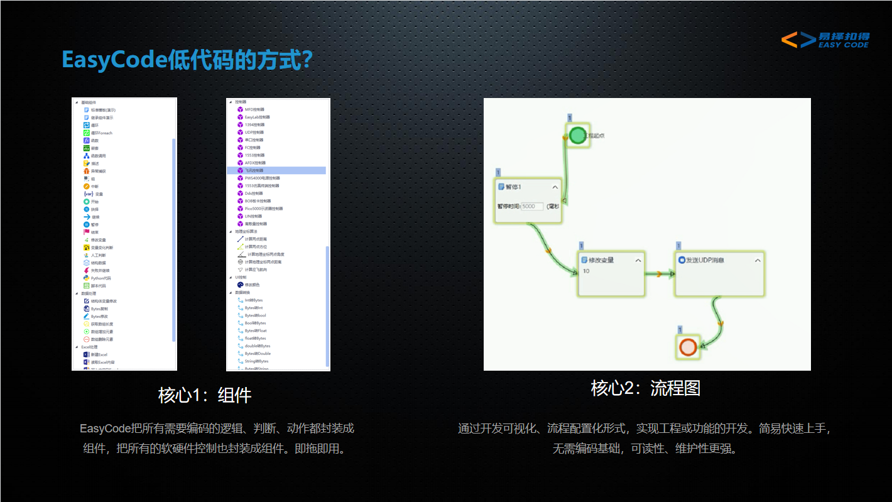Choose the {var} 变量 component icon
Screen dimensions: 892x502
(x=87, y=194)
